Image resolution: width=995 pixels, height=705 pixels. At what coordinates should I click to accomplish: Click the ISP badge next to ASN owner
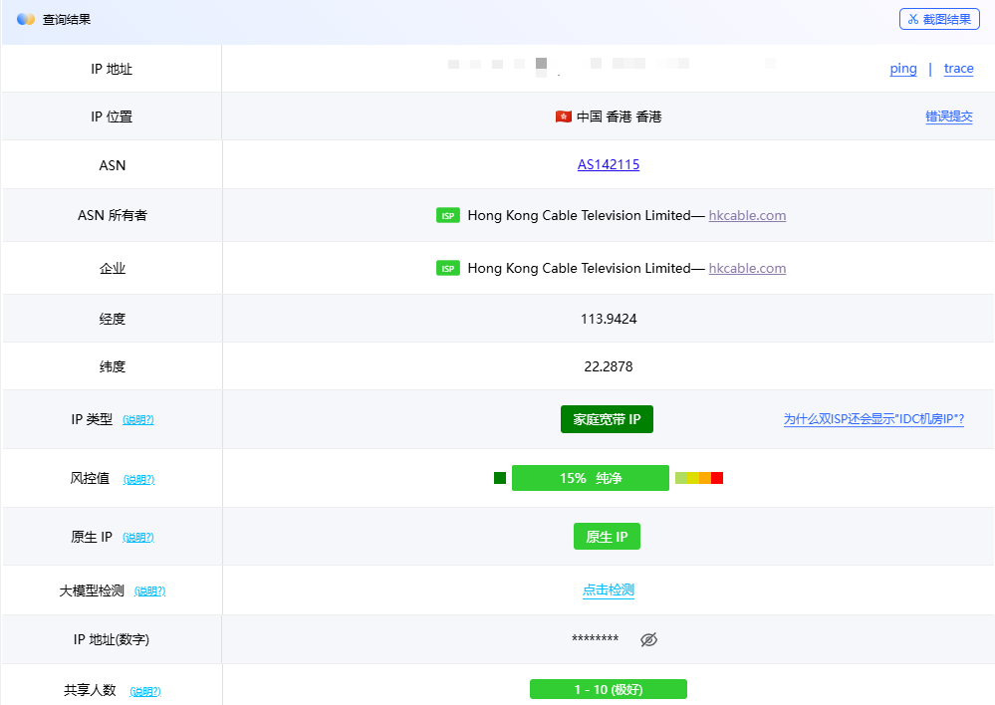447,215
